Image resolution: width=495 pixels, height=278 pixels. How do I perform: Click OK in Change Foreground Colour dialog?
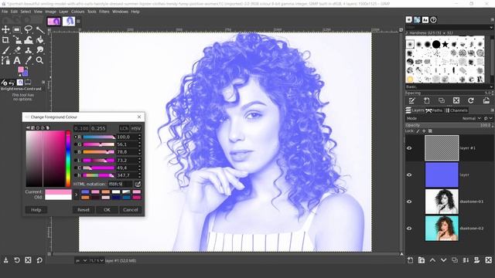[107, 209]
